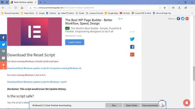Screen dimensions: 195x109
Task: Run the downloaded WuReset2.0 file
Action: pyautogui.click(x=114, y=105)
